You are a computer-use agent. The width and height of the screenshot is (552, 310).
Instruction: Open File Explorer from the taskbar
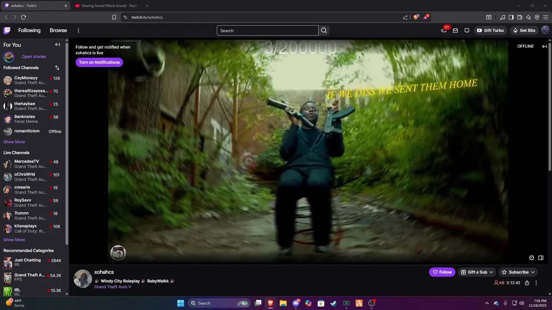283,303
